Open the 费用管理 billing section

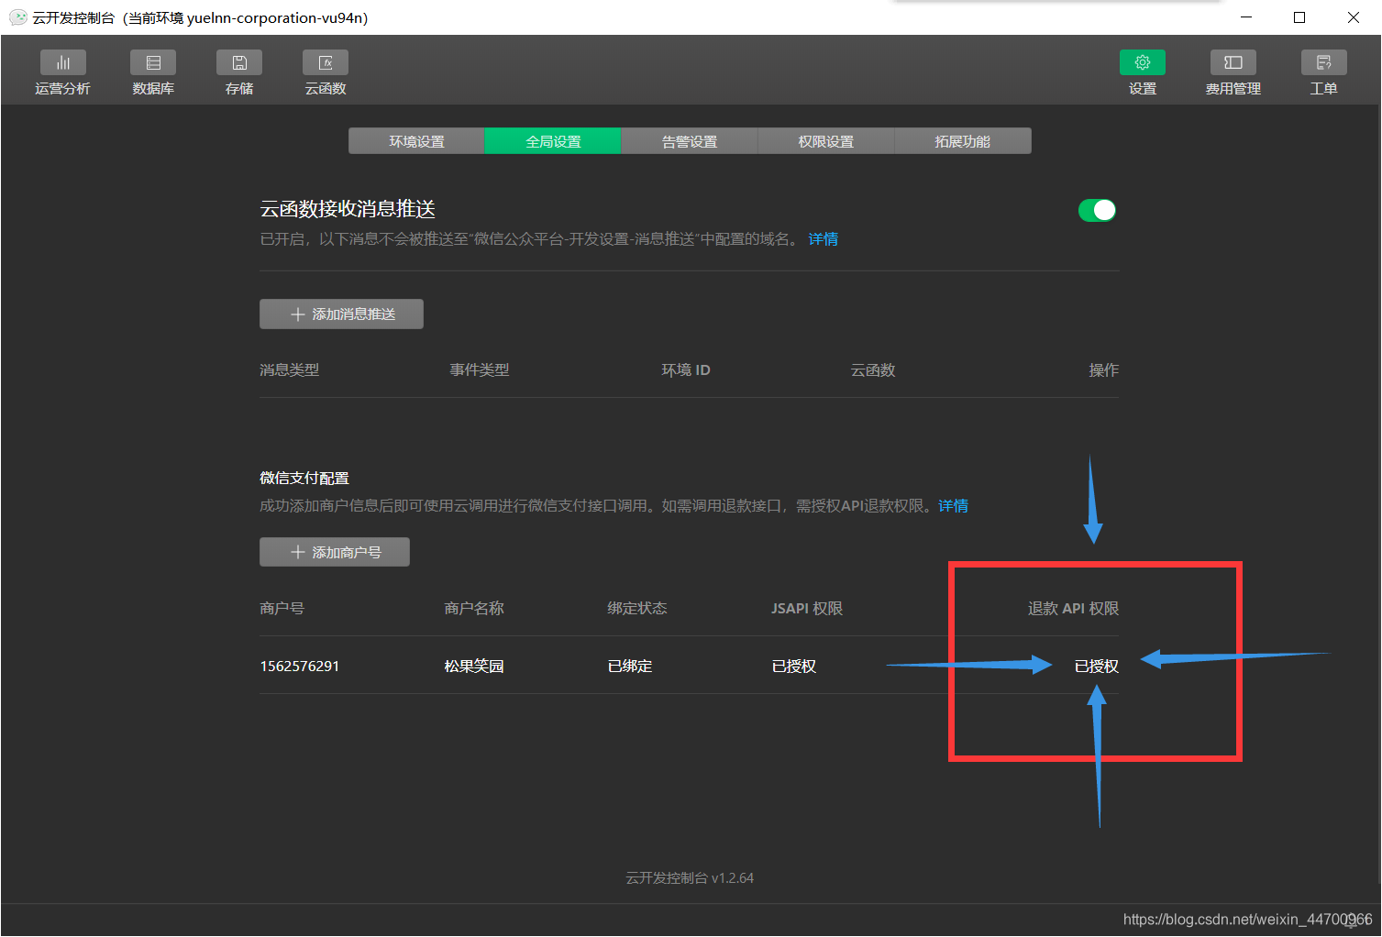pyautogui.click(x=1233, y=72)
